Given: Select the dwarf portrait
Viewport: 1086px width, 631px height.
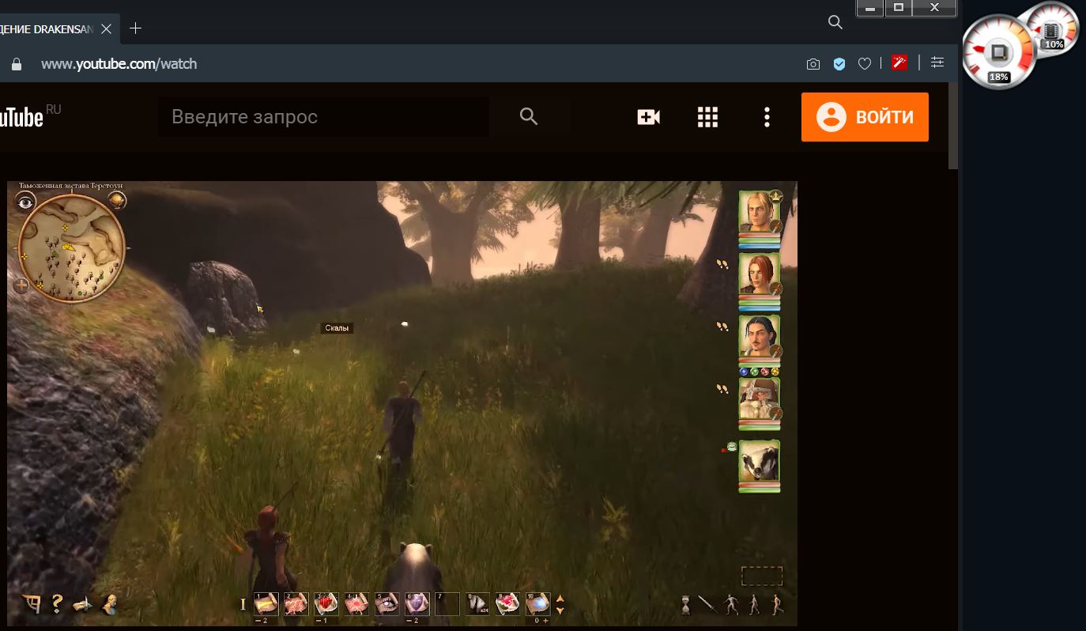Looking at the screenshot, I should point(759,399).
